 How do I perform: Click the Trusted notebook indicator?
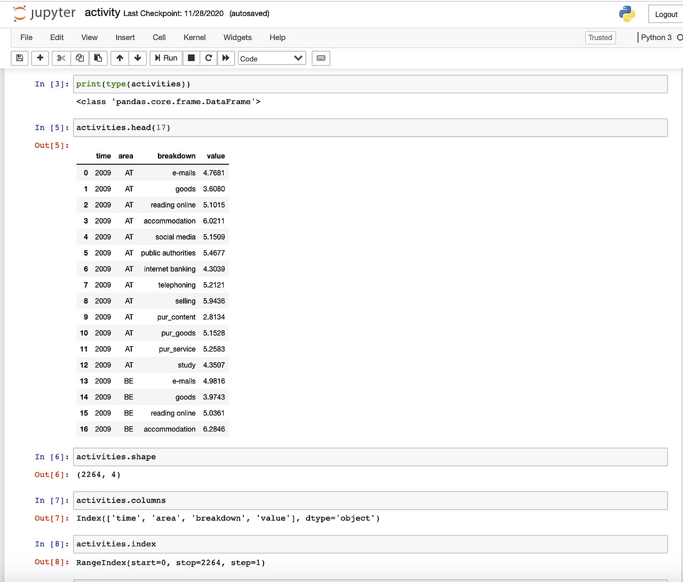(x=600, y=37)
